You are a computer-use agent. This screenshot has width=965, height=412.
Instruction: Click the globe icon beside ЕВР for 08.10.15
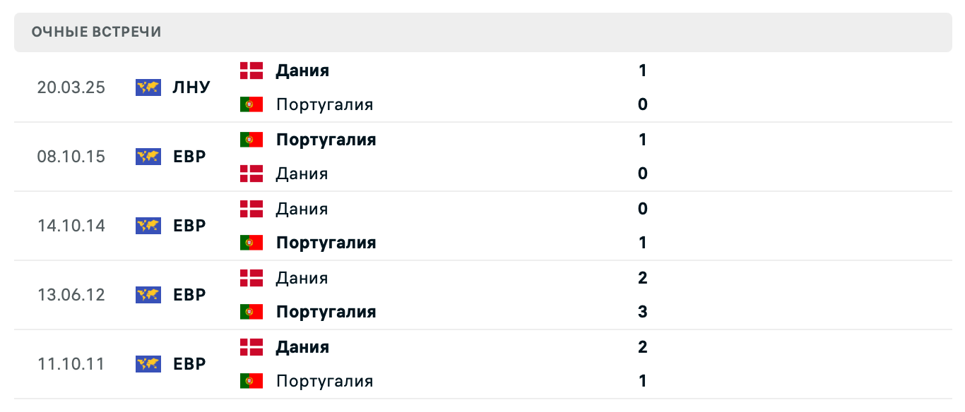[x=147, y=157]
